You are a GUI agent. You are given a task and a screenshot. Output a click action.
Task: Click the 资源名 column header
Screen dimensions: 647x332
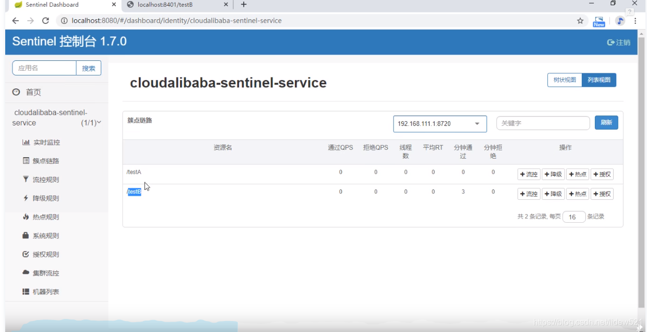(223, 147)
